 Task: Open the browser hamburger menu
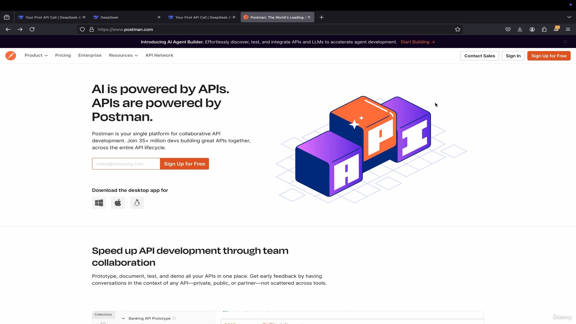point(568,29)
